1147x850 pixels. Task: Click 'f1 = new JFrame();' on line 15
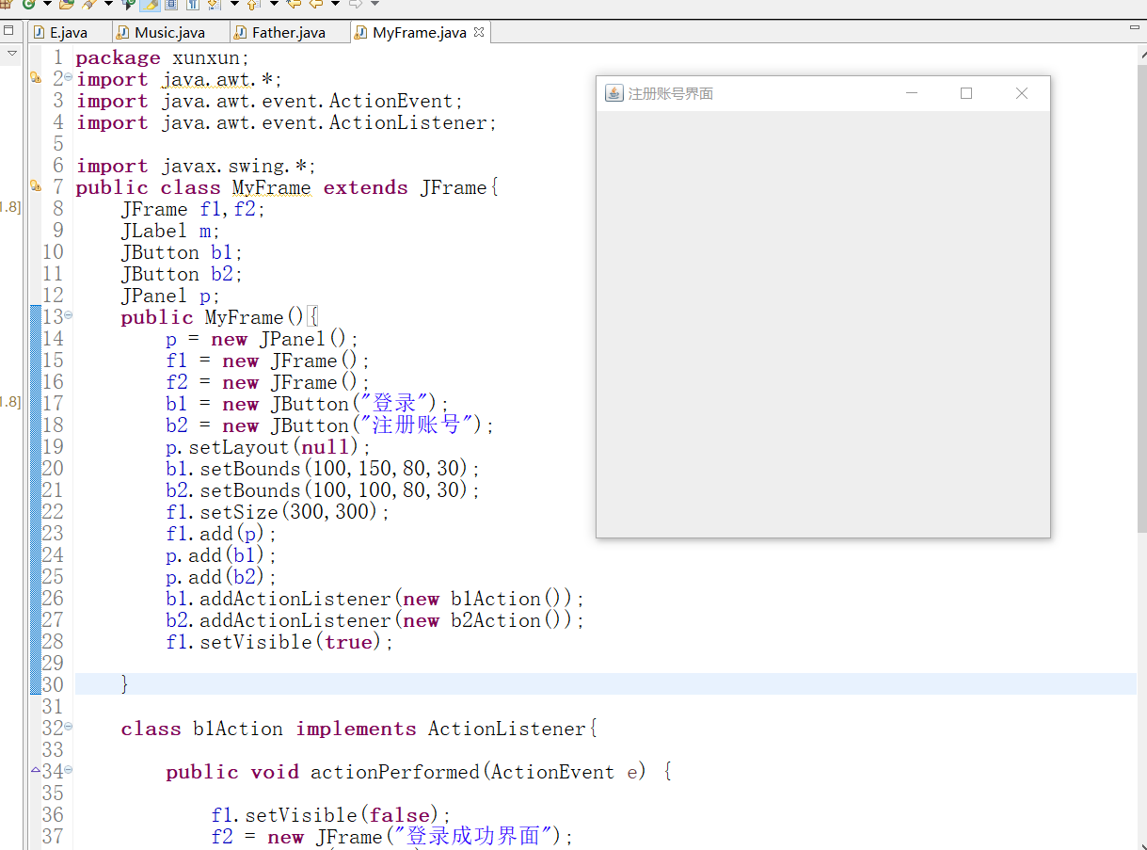pyautogui.click(x=268, y=361)
